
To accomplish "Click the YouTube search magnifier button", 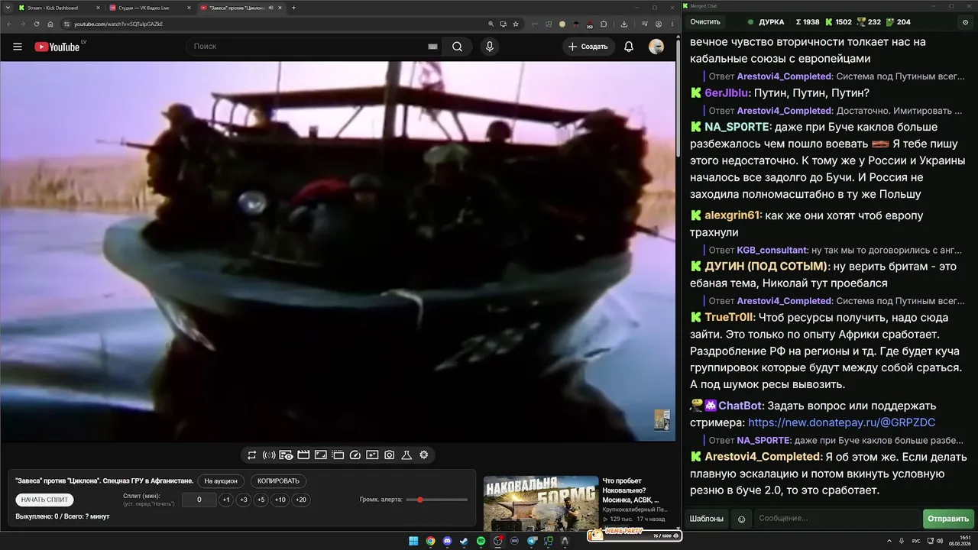I will 457,47.
